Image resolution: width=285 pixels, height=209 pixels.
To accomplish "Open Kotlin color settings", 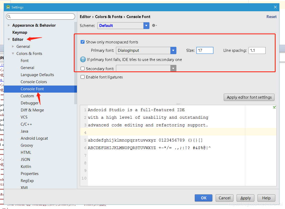I will point(26,167).
